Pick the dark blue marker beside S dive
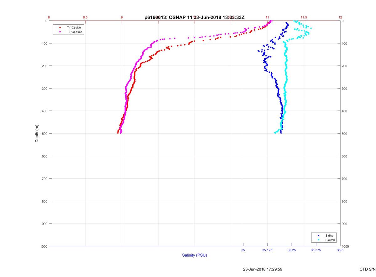Image resolution: width=376 pixels, height=277 pixels. (319, 235)
